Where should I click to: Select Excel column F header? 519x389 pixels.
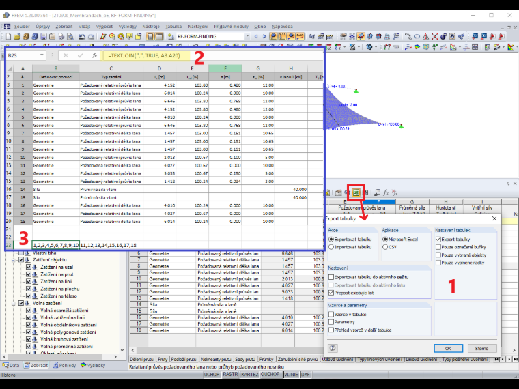pos(225,68)
